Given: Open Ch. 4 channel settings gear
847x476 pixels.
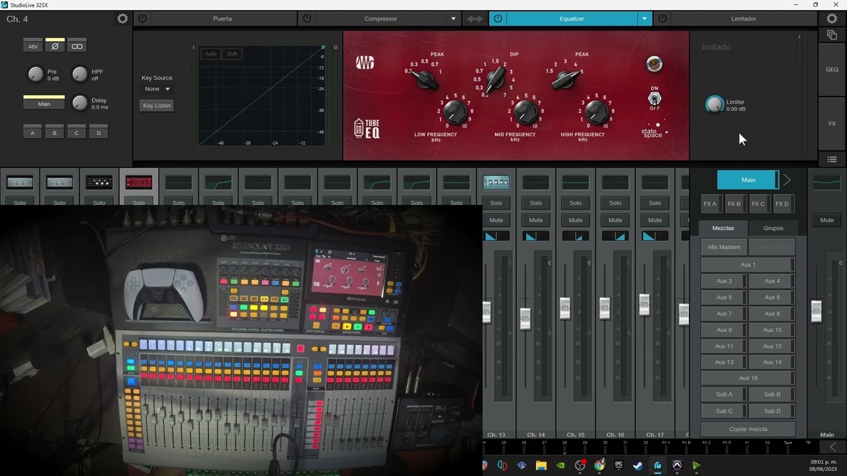Looking at the screenshot, I should click(122, 19).
